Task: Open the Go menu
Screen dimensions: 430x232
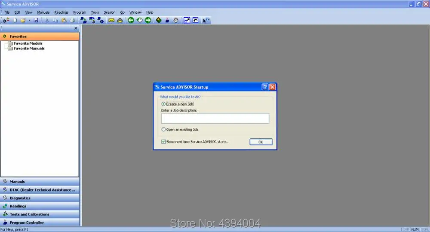Action: (x=122, y=12)
